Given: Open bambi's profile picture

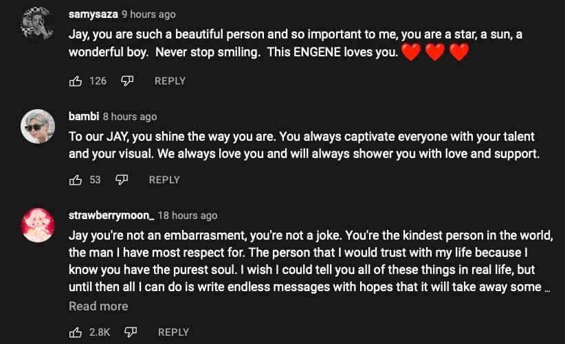Looking at the screenshot, I should tap(38, 126).
